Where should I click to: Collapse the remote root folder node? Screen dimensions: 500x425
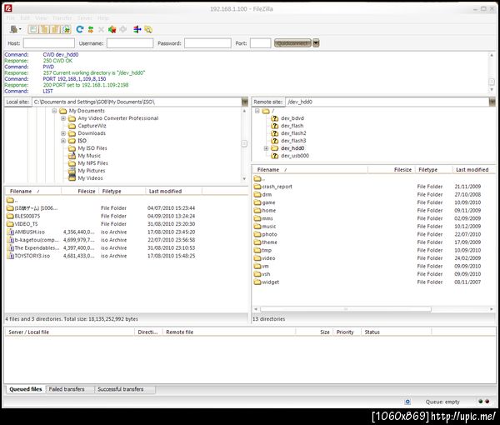click(x=257, y=111)
